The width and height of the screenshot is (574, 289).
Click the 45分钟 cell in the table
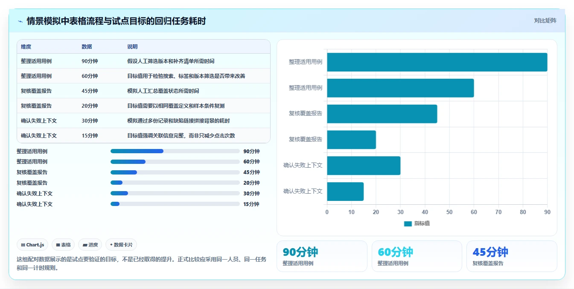pyautogui.click(x=90, y=91)
